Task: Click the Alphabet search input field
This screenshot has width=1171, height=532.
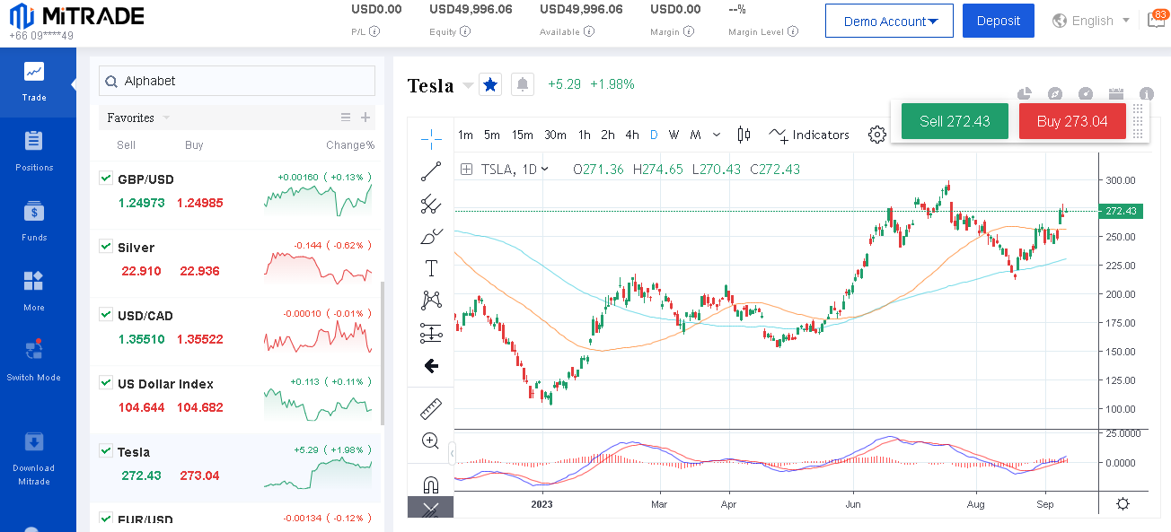Action: coord(242,81)
